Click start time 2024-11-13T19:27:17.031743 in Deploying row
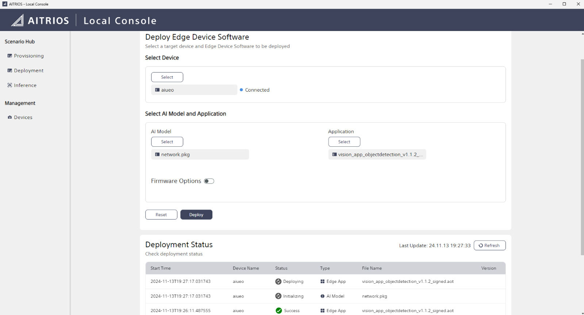 pyautogui.click(x=181, y=281)
